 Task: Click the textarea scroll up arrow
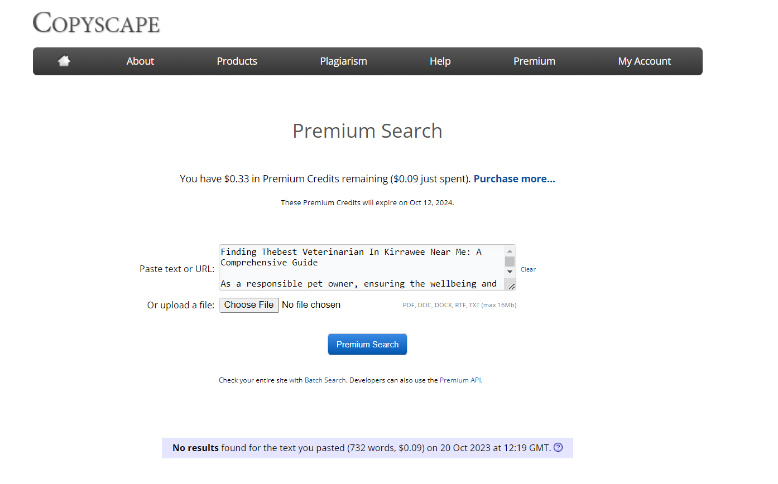[510, 251]
